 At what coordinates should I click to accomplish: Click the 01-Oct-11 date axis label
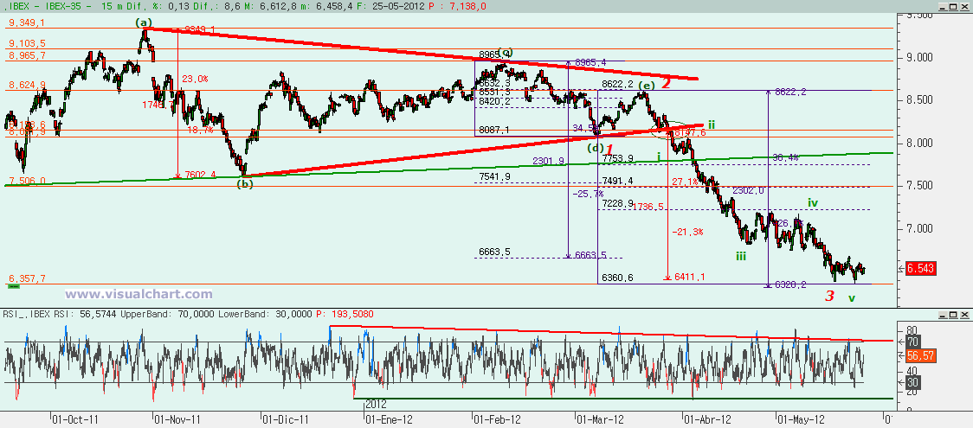click(75, 419)
